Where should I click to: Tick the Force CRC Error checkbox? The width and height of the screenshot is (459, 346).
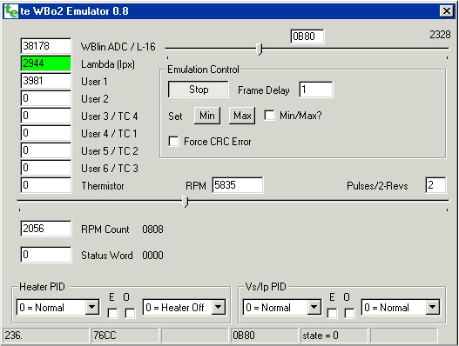[x=173, y=142]
